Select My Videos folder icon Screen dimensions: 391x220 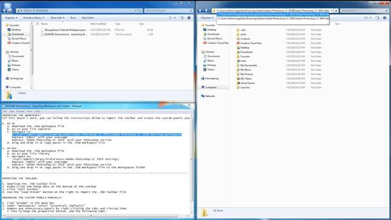(238, 79)
